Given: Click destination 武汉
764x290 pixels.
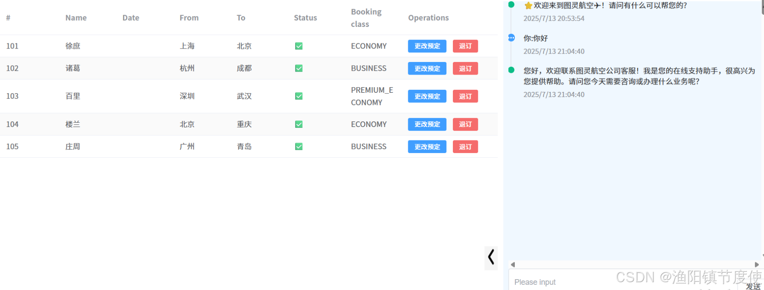Looking at the screenshot, I should coord(244,96).
